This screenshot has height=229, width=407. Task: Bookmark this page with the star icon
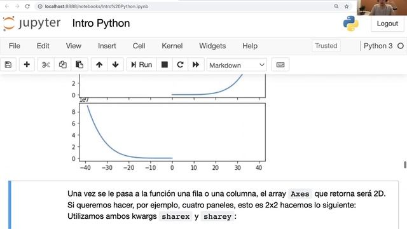coord(347,6)
